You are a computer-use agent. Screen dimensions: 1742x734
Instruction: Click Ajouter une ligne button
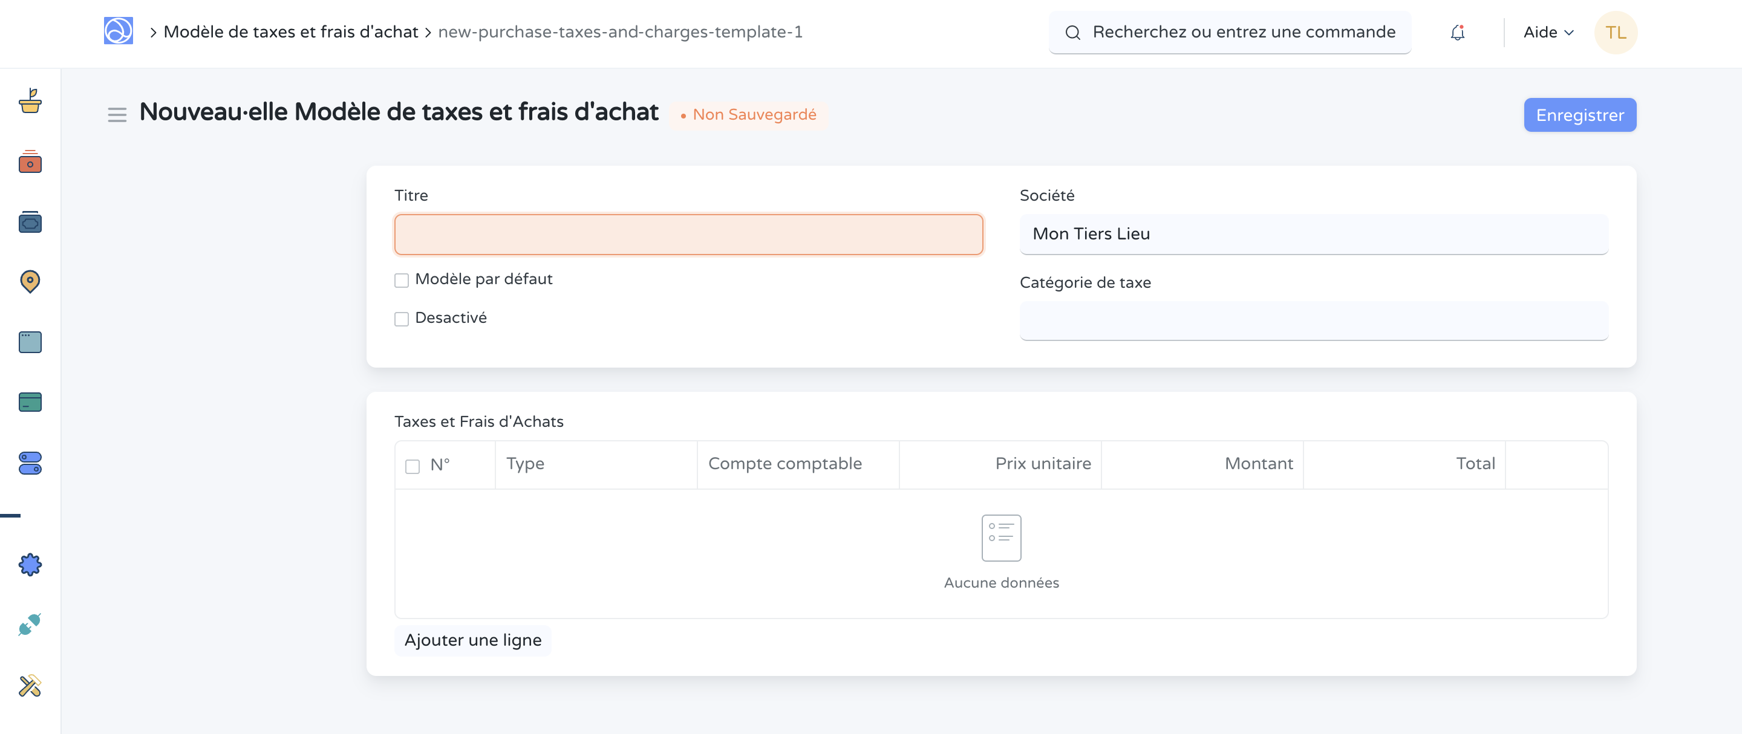[x=472, y=640]
